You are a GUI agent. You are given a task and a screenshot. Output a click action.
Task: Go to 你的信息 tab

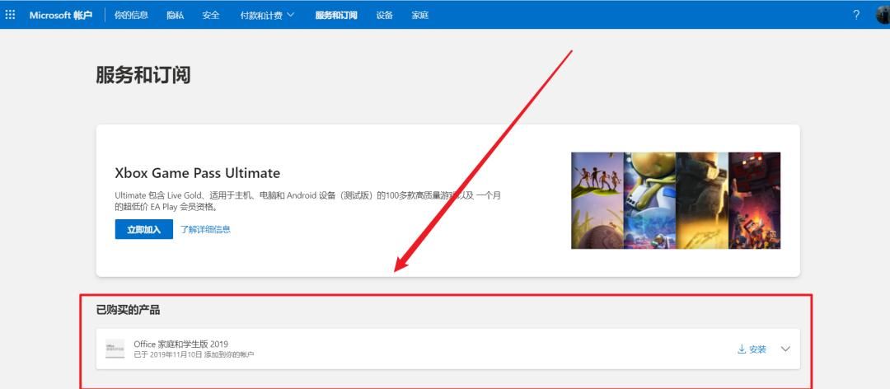(131, 16)
